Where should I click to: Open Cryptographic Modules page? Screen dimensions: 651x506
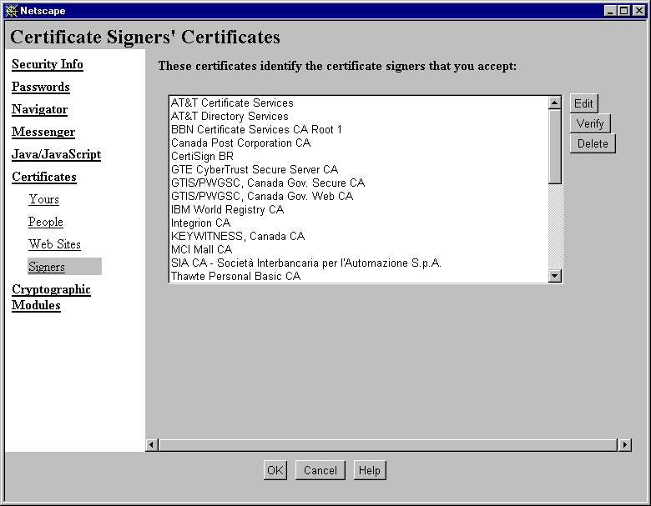click(51, 297)
